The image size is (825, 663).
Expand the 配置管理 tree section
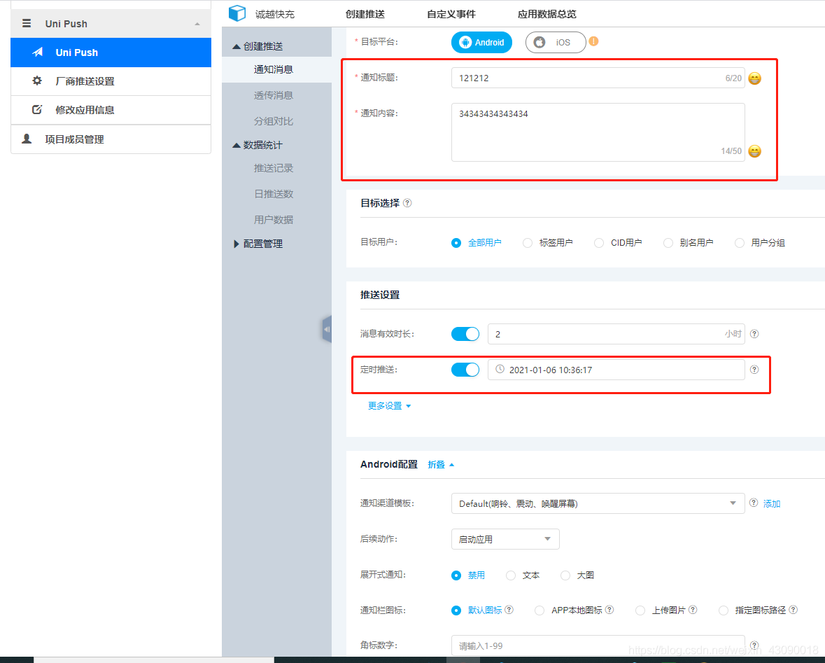237,244
